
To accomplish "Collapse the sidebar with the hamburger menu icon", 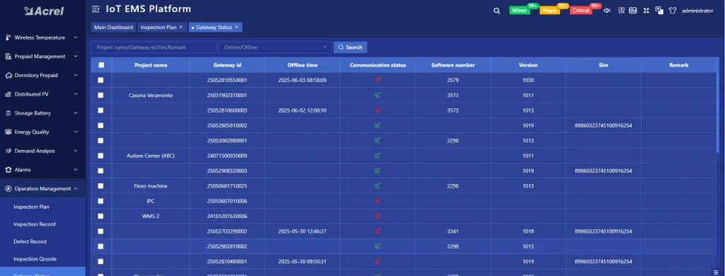I will [96, 9].
